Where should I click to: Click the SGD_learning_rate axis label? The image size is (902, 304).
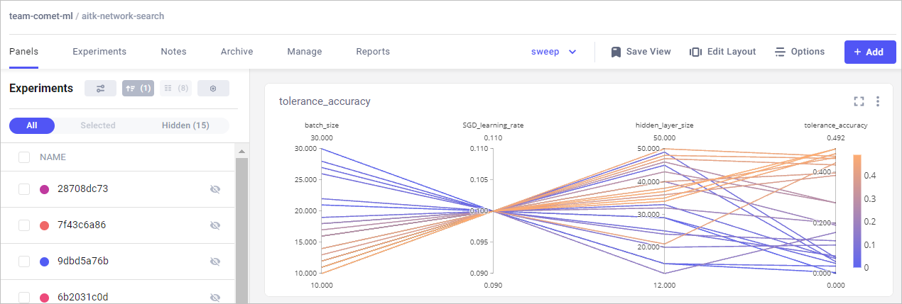coord(493,125)
